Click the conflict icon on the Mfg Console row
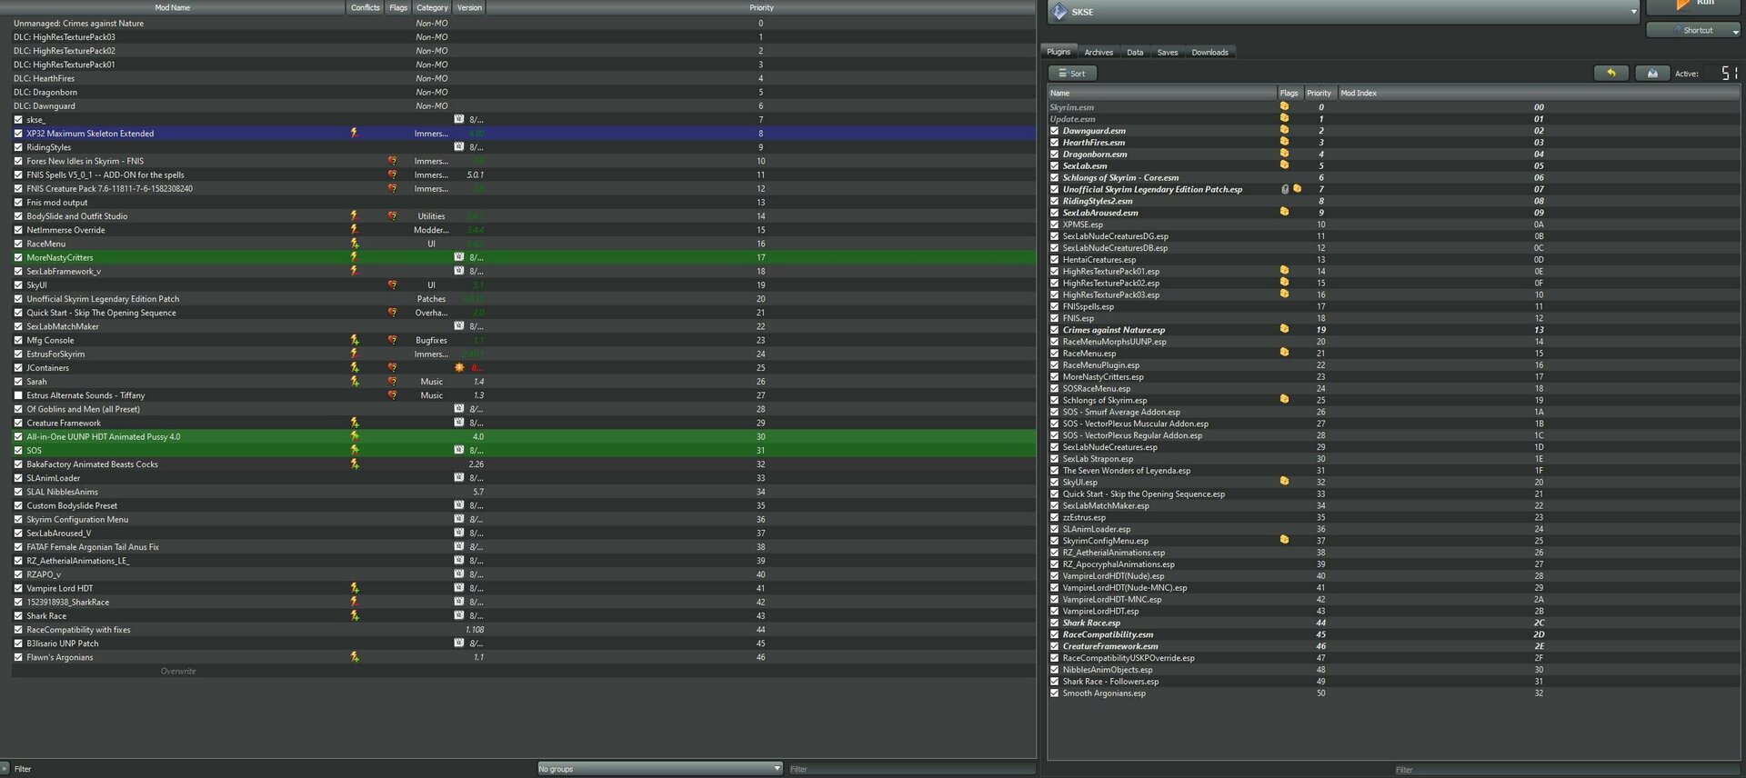 (x=355, y=340)
